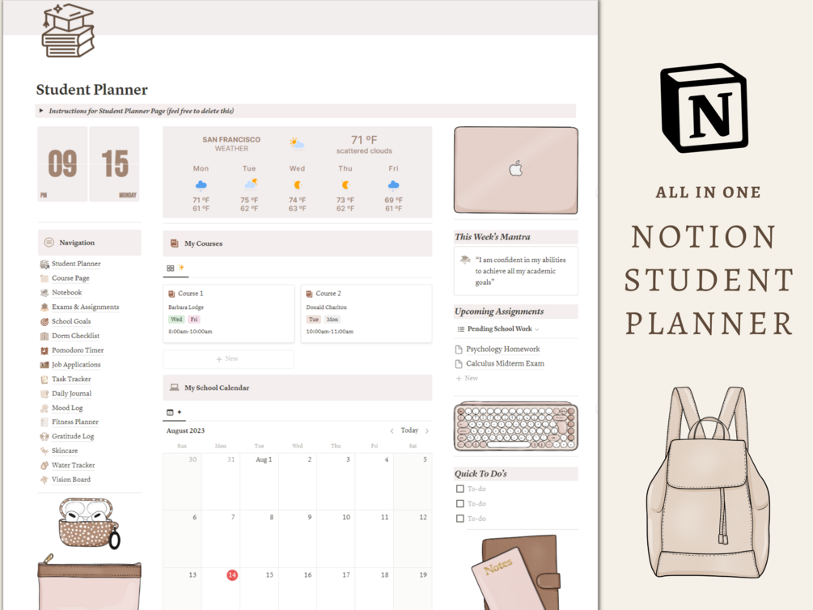Expand the Instructions for Student Planner Page toggle
The image size is (813, 610).
[41, 111]
